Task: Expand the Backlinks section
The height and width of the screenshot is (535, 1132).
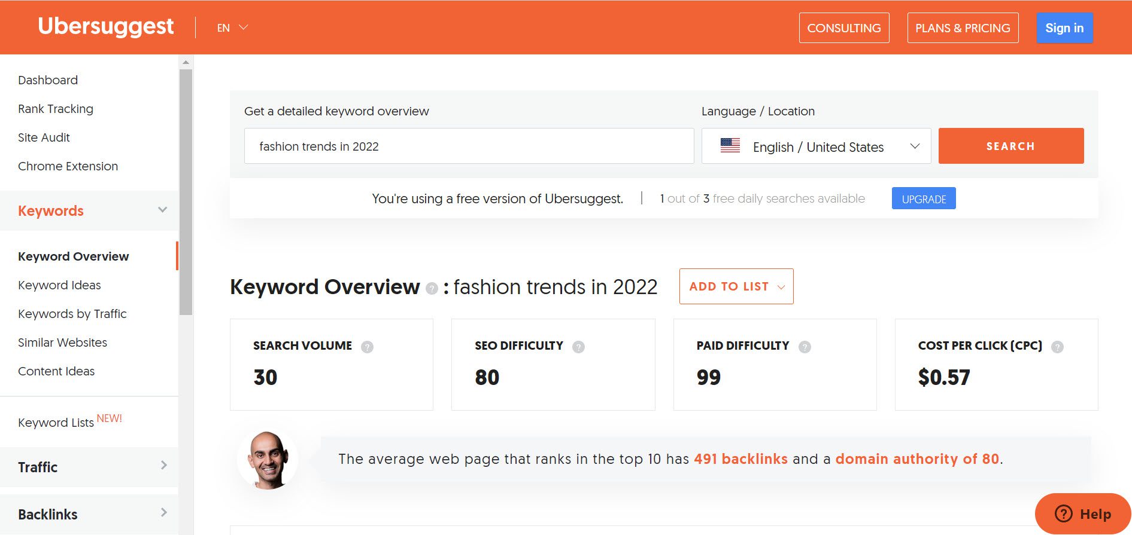Action: click(89, 514)
